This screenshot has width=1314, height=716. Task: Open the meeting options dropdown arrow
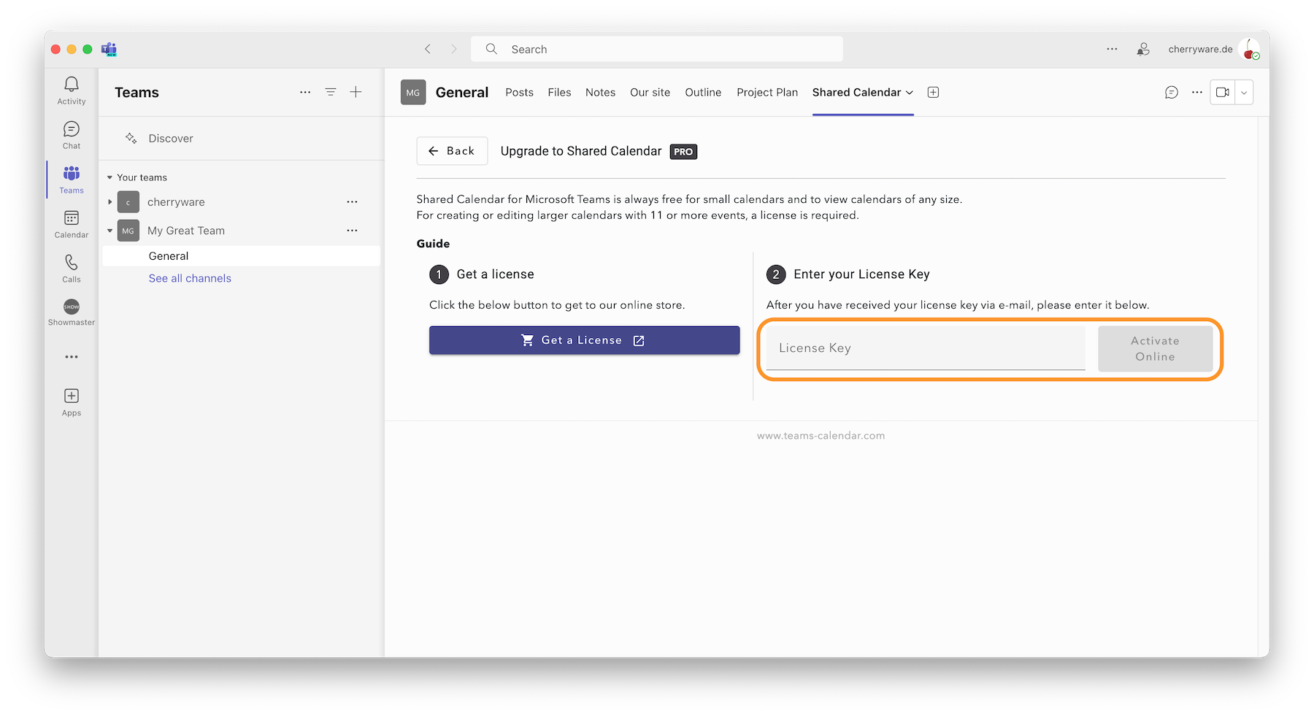1244,92
